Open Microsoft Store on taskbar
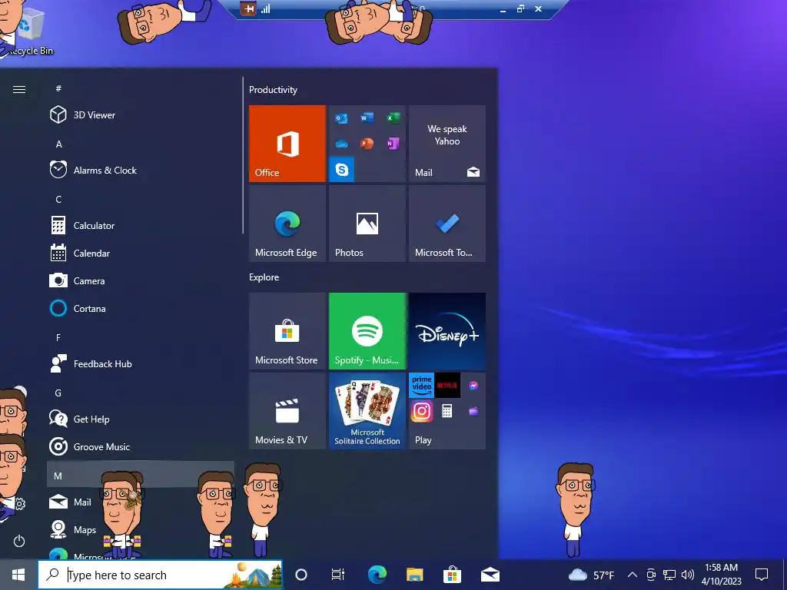 (x=452, y=575)
